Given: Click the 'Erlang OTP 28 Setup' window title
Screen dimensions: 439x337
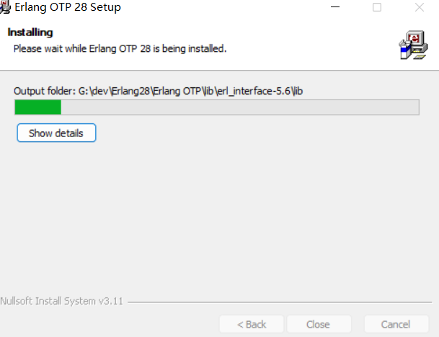Looking at the screenshot, I should (x=68, y=7).
